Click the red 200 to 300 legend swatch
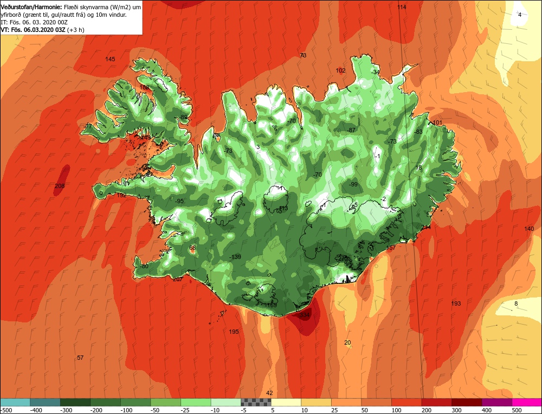Screen dimensions: 542x414 click(436, 402)
